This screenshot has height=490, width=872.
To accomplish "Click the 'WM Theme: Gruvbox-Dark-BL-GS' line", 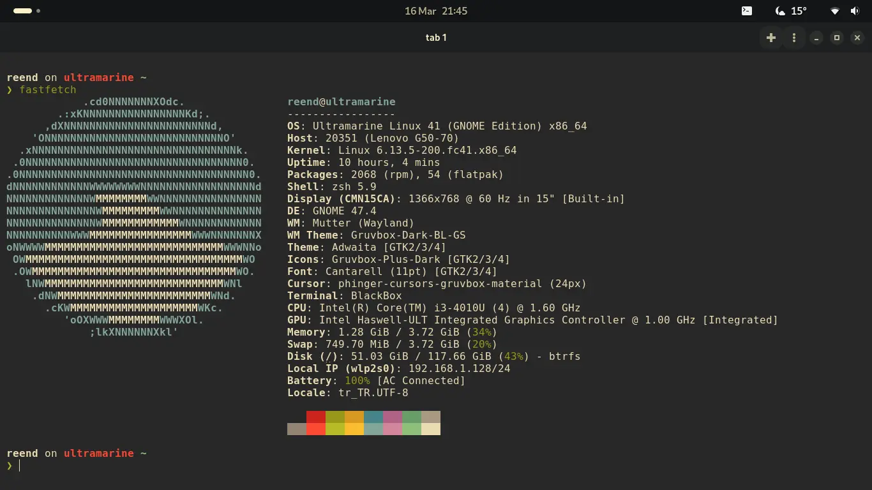I will coord(377,235).
